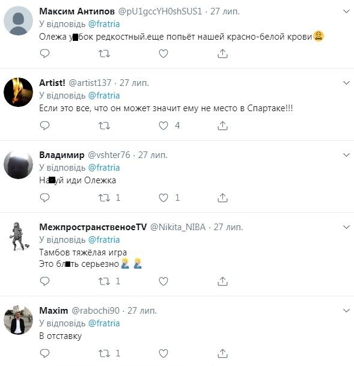Open Maxim's profile photo

click(19, 320)
